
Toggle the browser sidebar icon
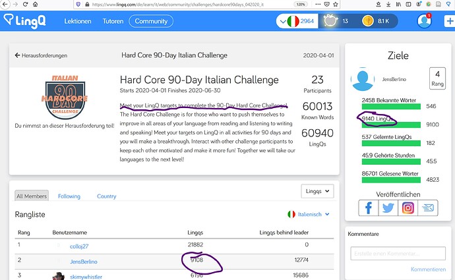(408, 5)
